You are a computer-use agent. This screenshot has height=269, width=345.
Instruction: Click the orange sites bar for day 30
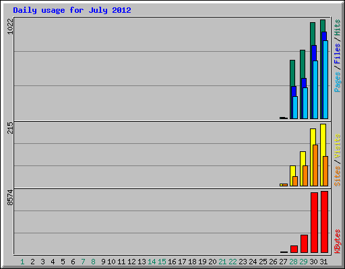click(x=315, y=165)
